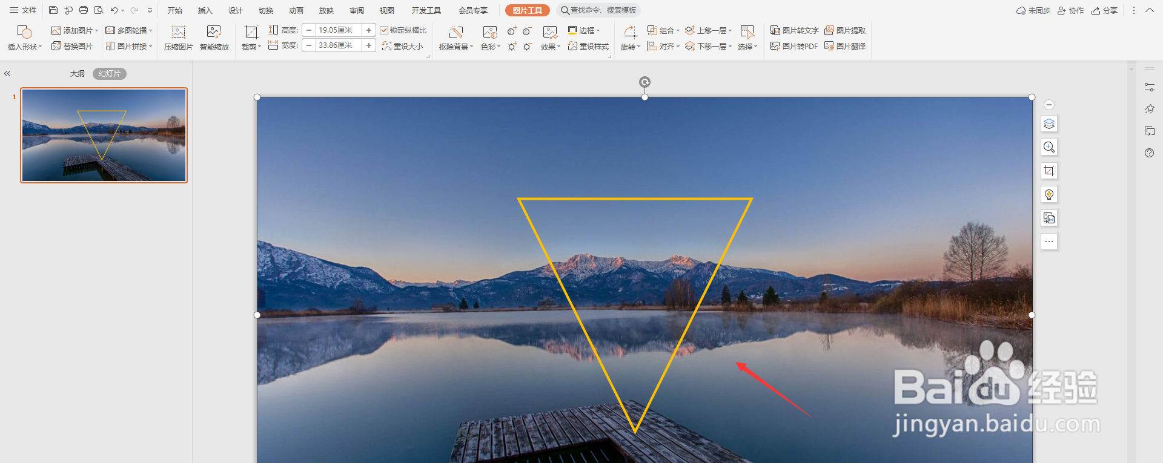Click 重设样式 reset style button

point(588,46)
